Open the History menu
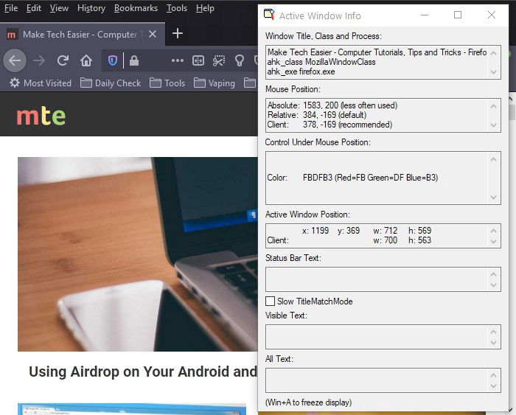Image resolution: width=516 pixels, height=415 pixels. click(x=91, y=8)
